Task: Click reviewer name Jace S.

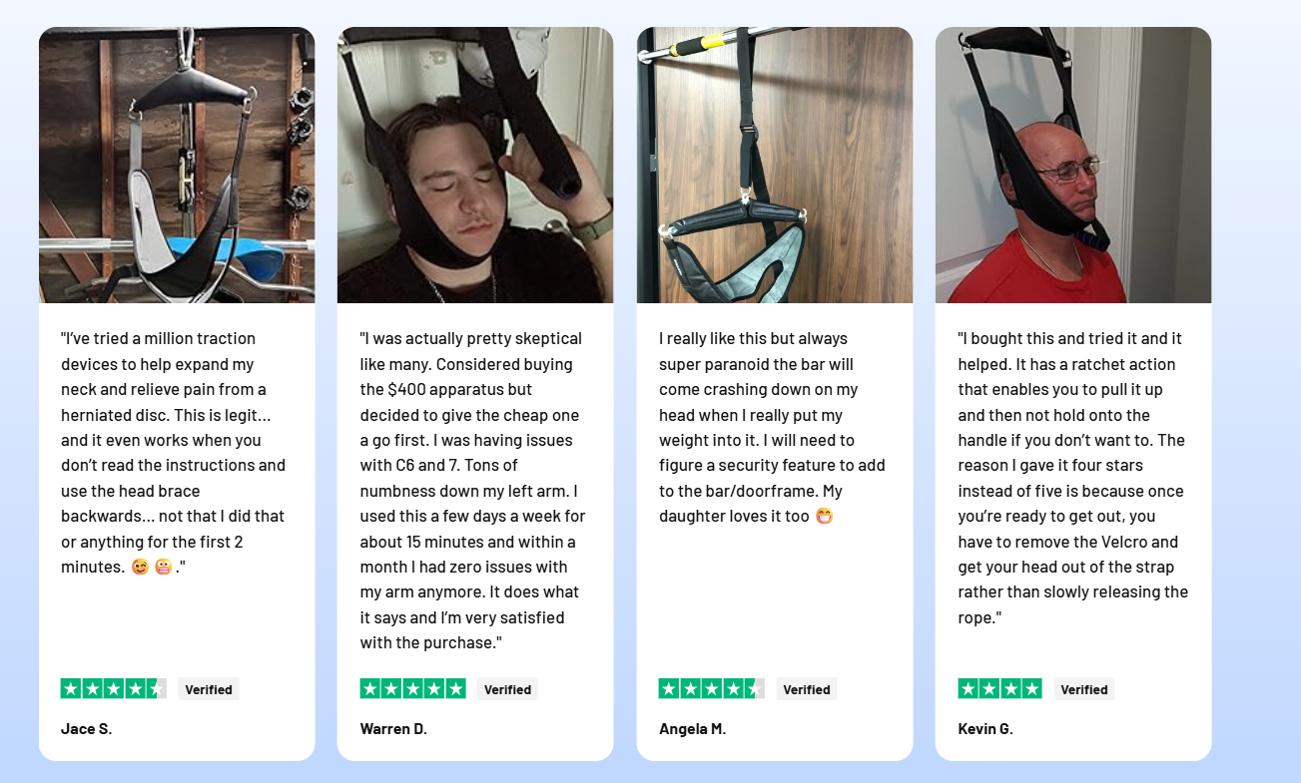Action: 87,729
